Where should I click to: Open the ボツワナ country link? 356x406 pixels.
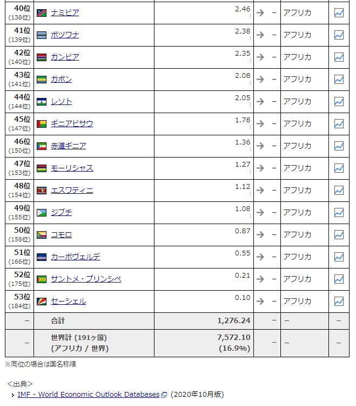point(65,35)
